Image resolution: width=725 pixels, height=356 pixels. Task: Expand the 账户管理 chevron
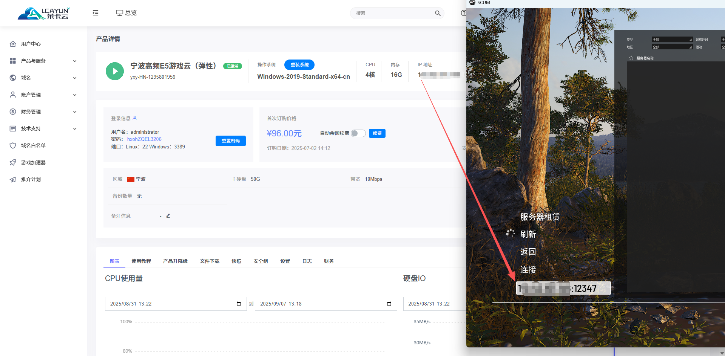(x=75, y=95)
